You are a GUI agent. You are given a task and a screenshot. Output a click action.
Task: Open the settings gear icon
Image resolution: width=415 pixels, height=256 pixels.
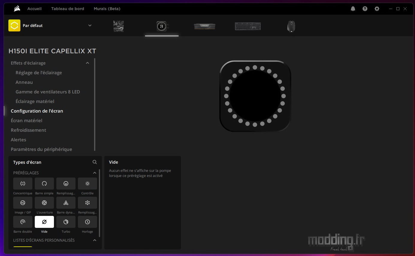point(377,9)
